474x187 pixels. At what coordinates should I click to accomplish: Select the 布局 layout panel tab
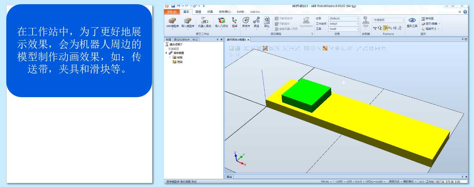[168, 39]
